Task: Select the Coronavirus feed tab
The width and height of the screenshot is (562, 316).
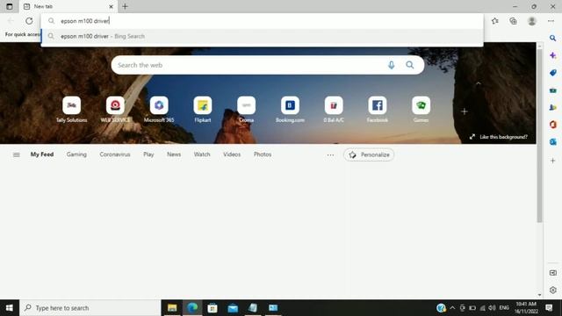Action: click(x=115, y=154)
